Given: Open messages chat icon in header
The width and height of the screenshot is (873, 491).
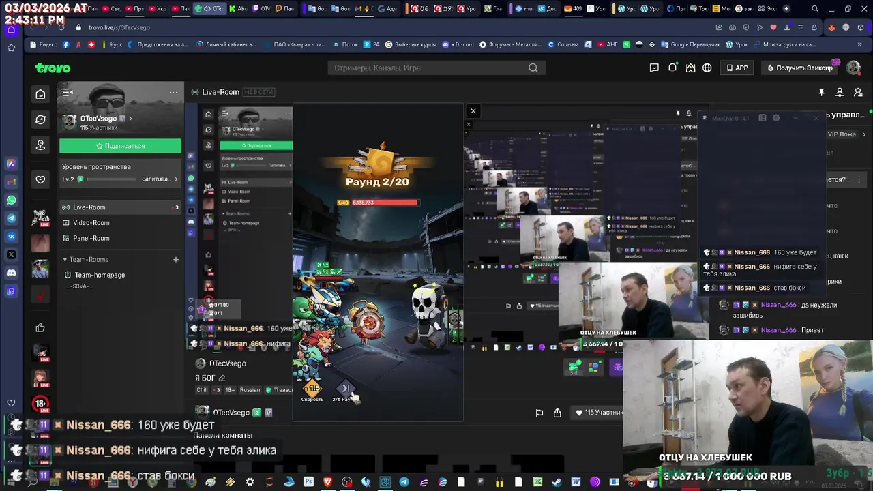Looking at the screenshot, I should pos(654,68).
